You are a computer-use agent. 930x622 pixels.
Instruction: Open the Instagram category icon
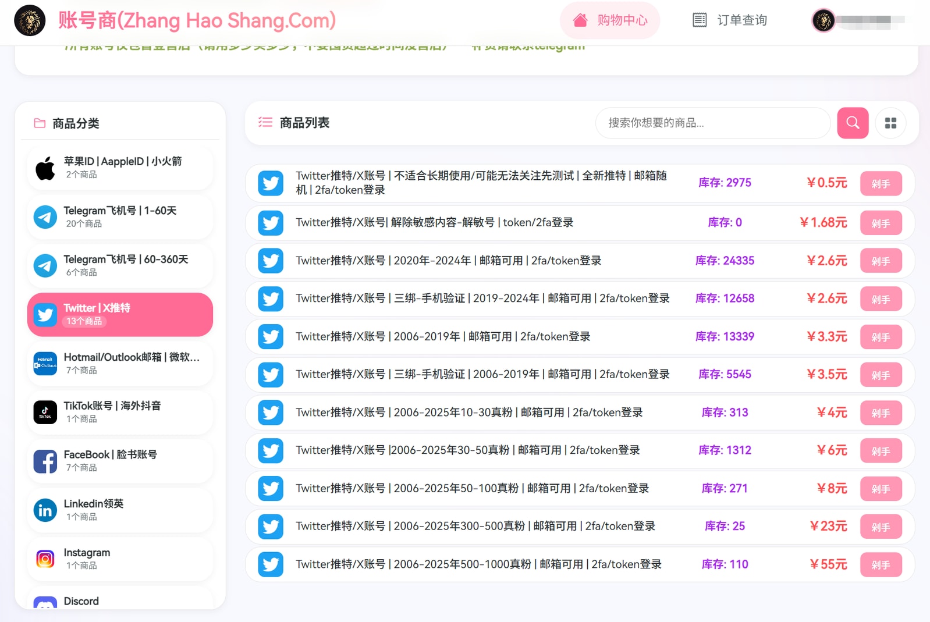45,559
